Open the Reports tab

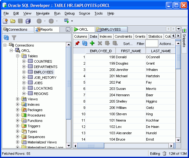pyautogui.click(x=47, y=29)
